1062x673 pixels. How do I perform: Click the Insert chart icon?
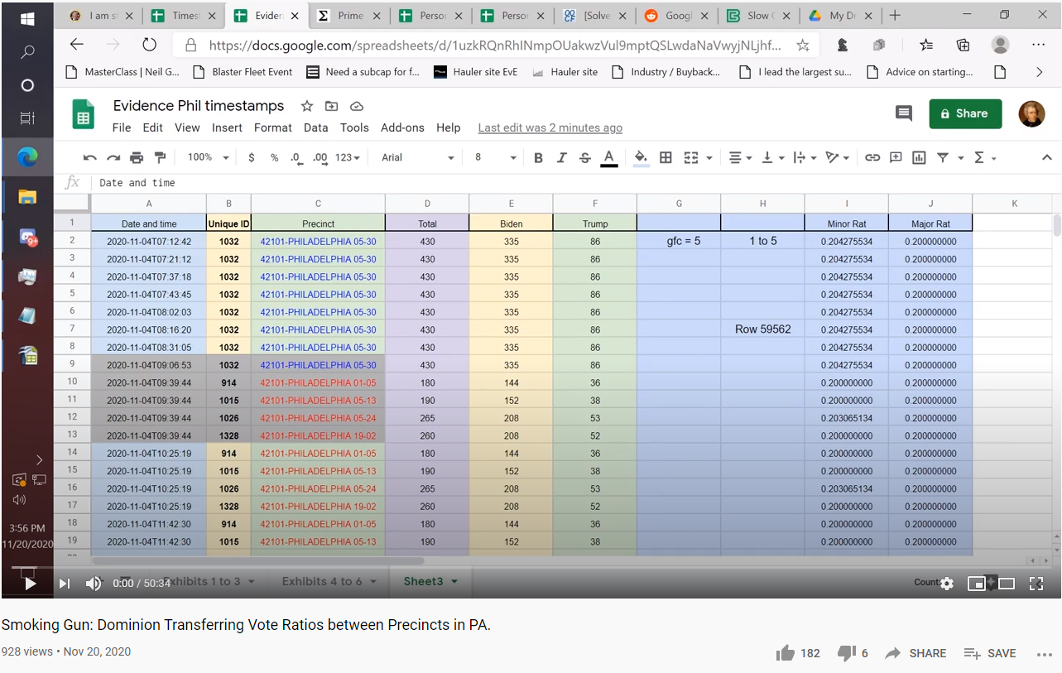pyautogui.click(x=919, y=157)
